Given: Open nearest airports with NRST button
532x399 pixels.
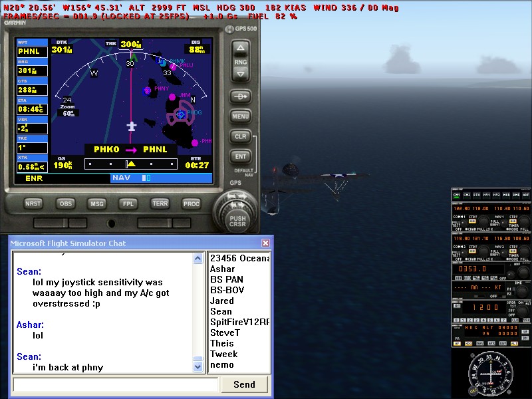Looking at the screenshot, I should point(33,203).
